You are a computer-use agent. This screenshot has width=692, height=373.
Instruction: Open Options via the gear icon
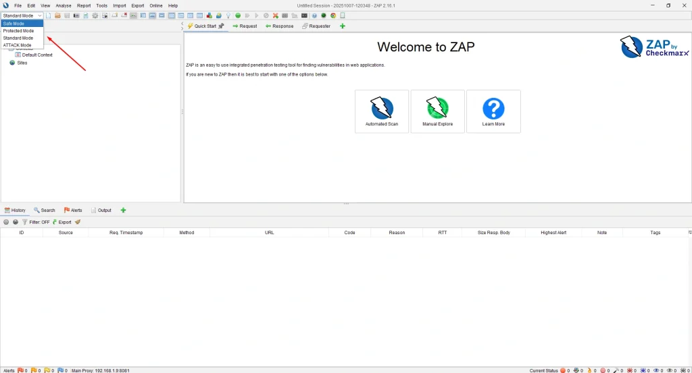pyautogui.click(x=95, y=15)
